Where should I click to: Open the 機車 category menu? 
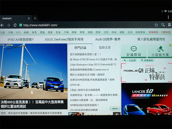pos(74,32)
